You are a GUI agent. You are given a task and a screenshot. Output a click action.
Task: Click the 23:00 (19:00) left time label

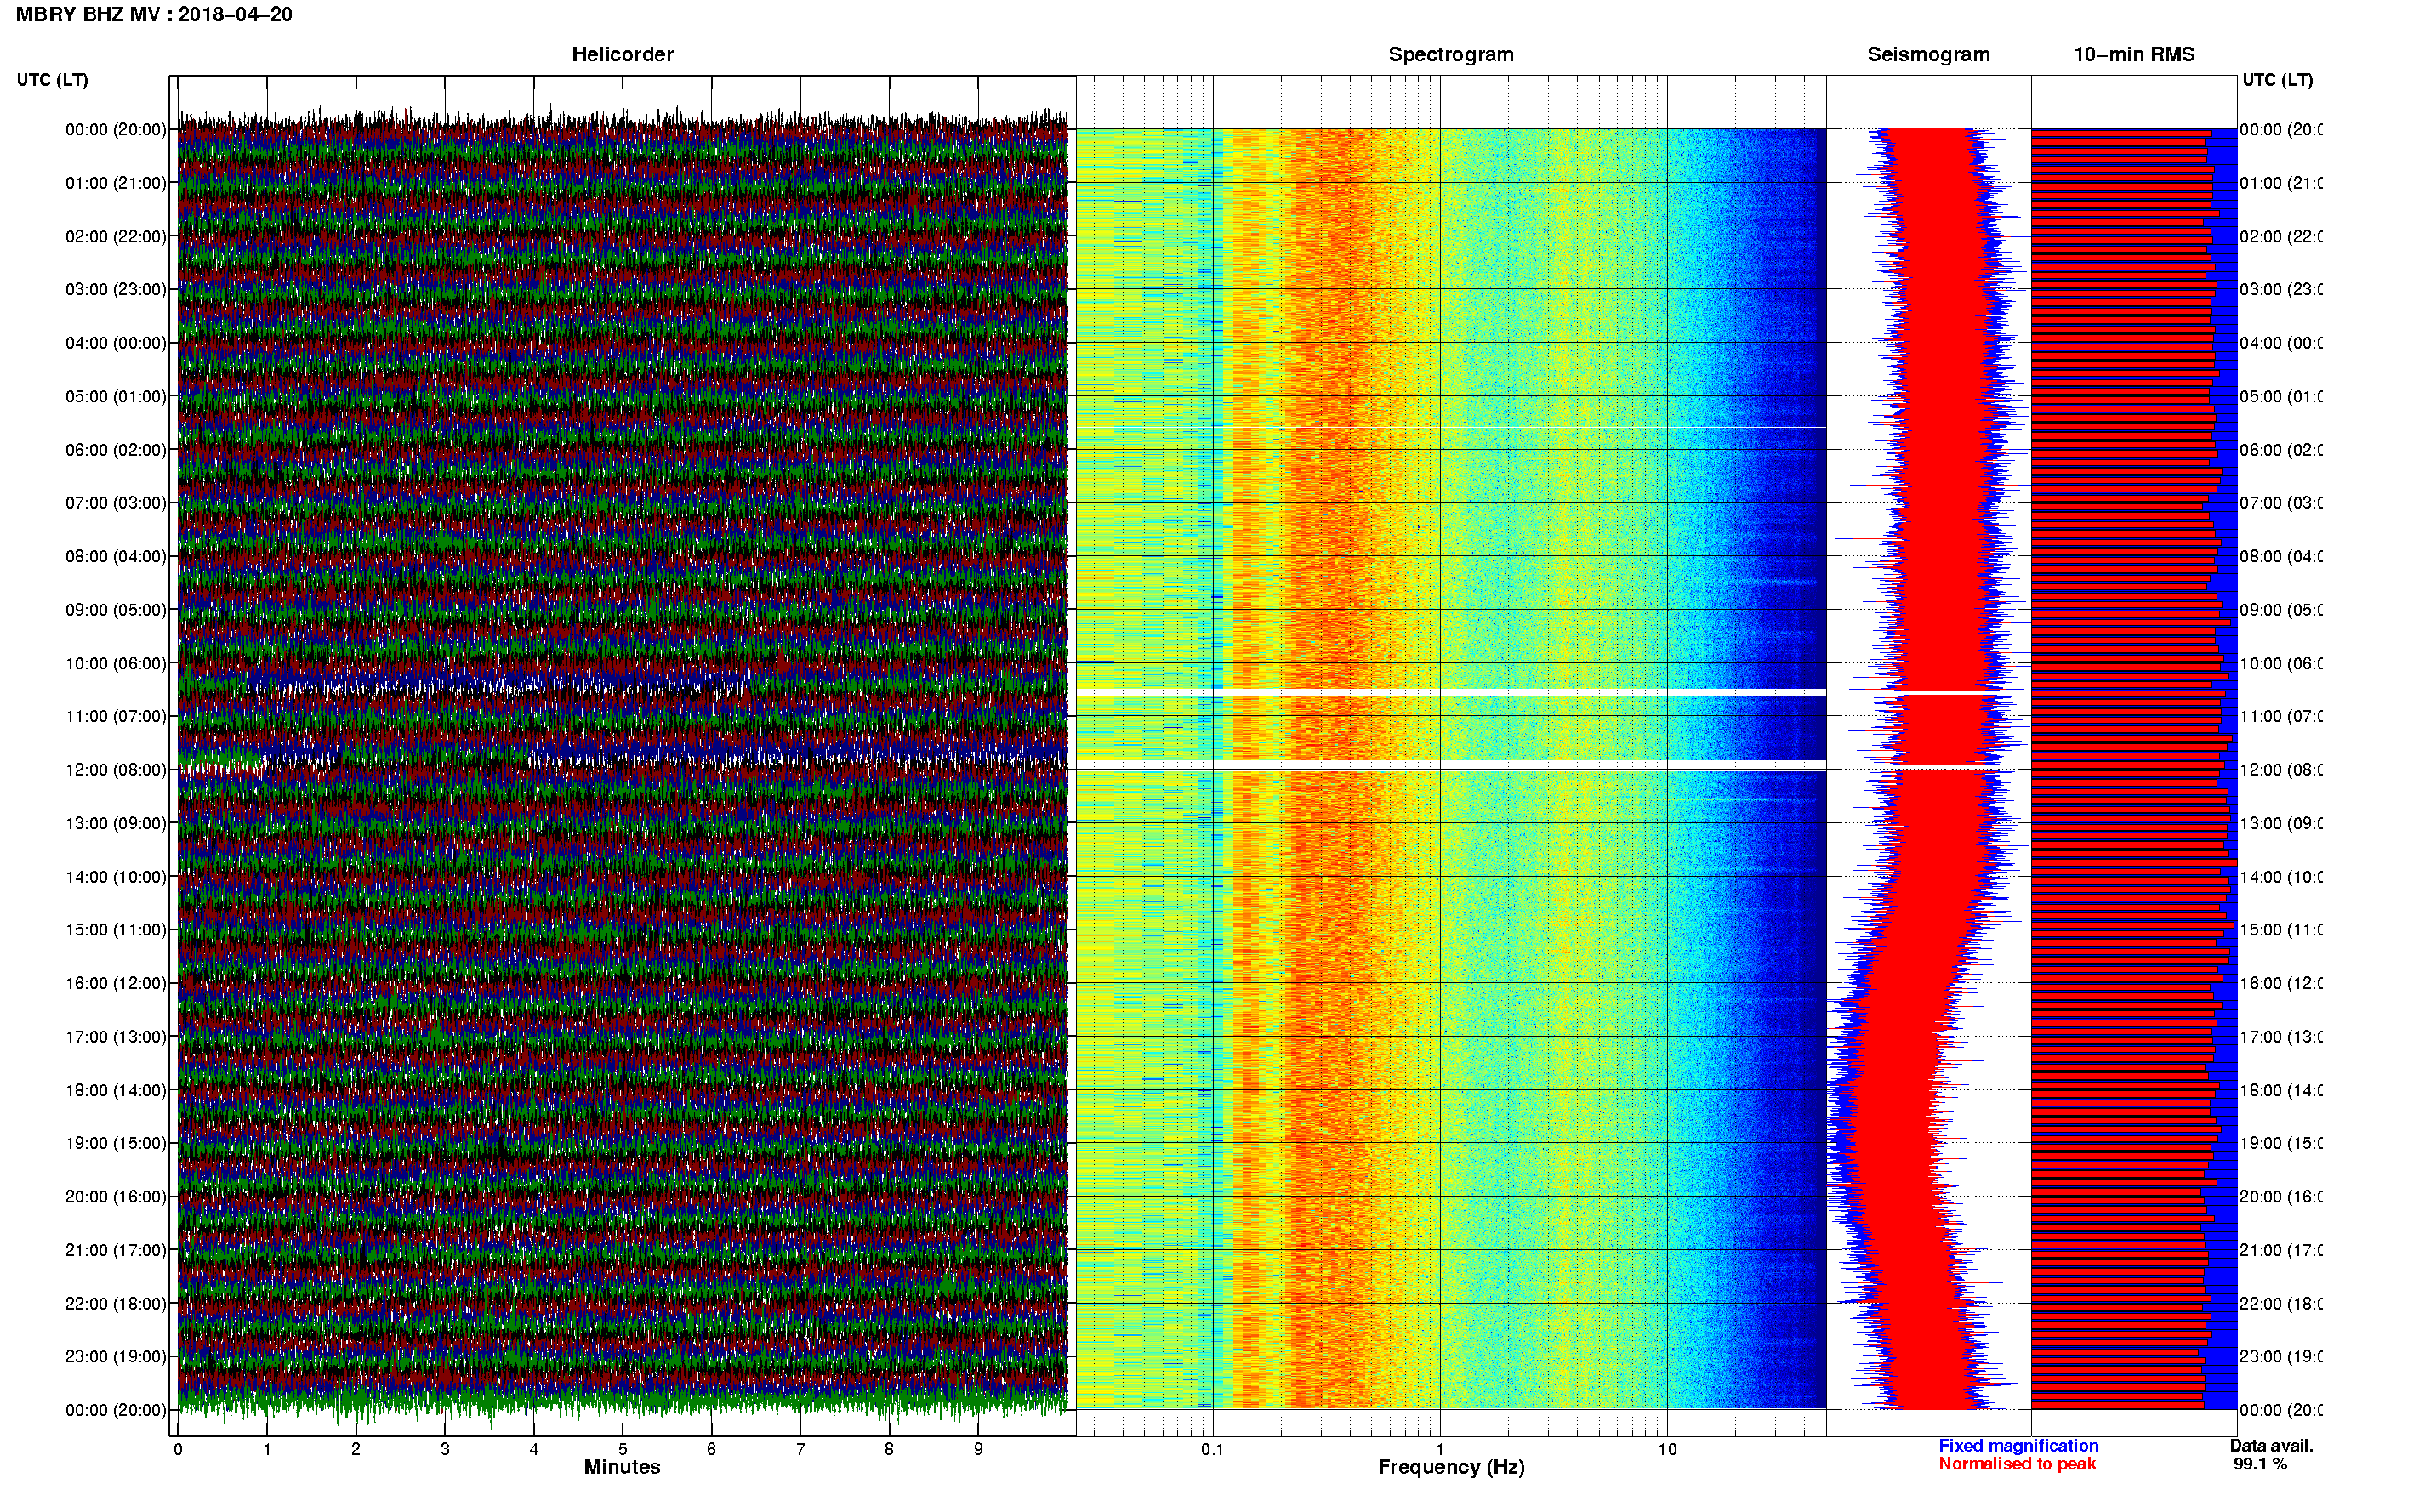click(116, 1357)
